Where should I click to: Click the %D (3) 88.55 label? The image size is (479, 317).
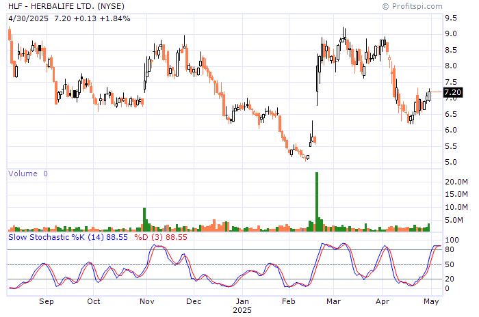(161, 237)
